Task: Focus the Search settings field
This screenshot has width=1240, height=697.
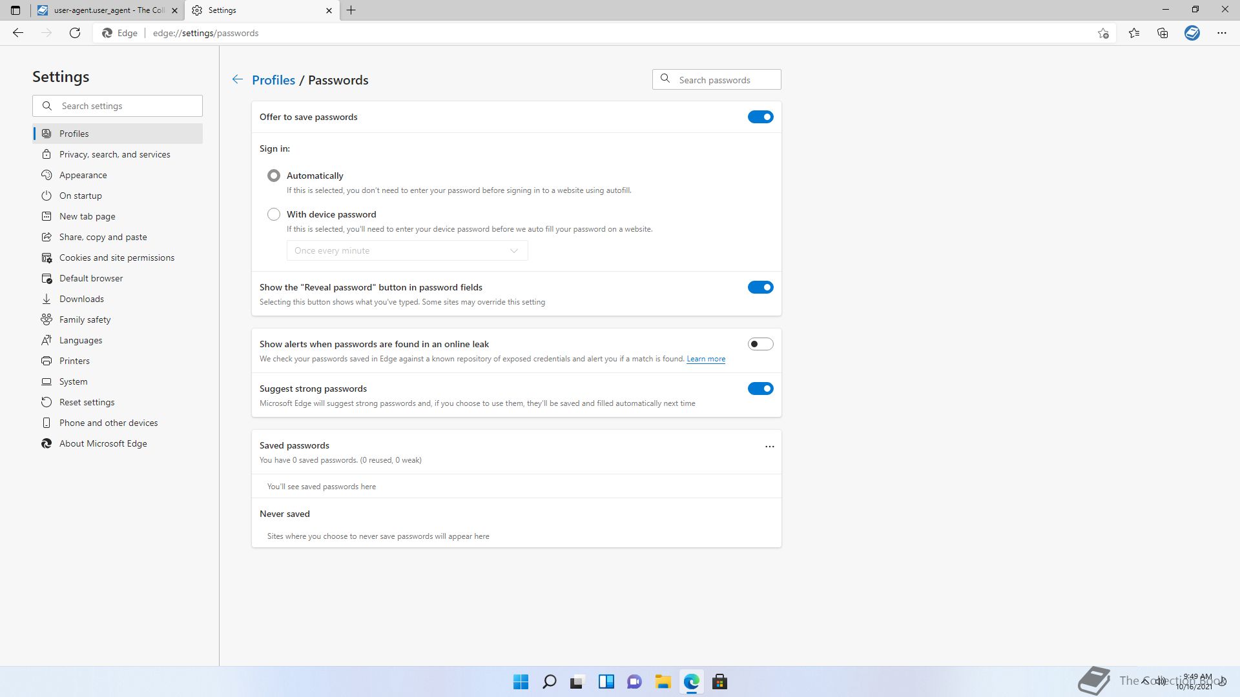Action: pyautogui.click(x=118, y=106)
